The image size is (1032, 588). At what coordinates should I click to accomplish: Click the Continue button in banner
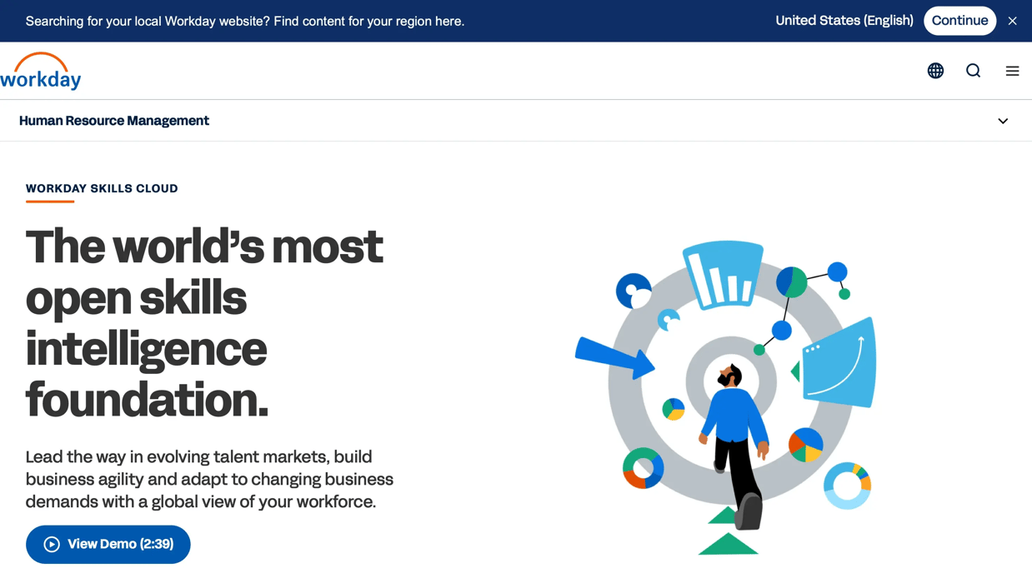click(x=959, y=21)
